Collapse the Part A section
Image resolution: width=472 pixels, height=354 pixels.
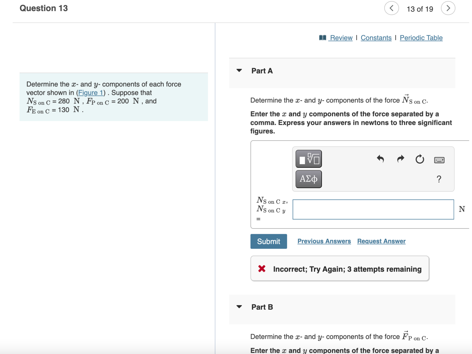[x=239, y=70]
